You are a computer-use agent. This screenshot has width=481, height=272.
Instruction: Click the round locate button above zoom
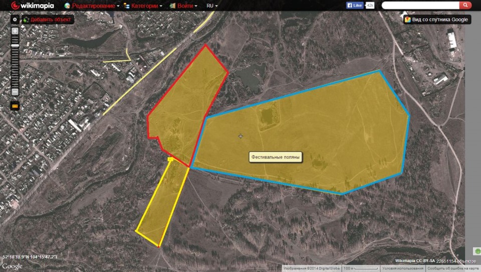tap(15, 20)
